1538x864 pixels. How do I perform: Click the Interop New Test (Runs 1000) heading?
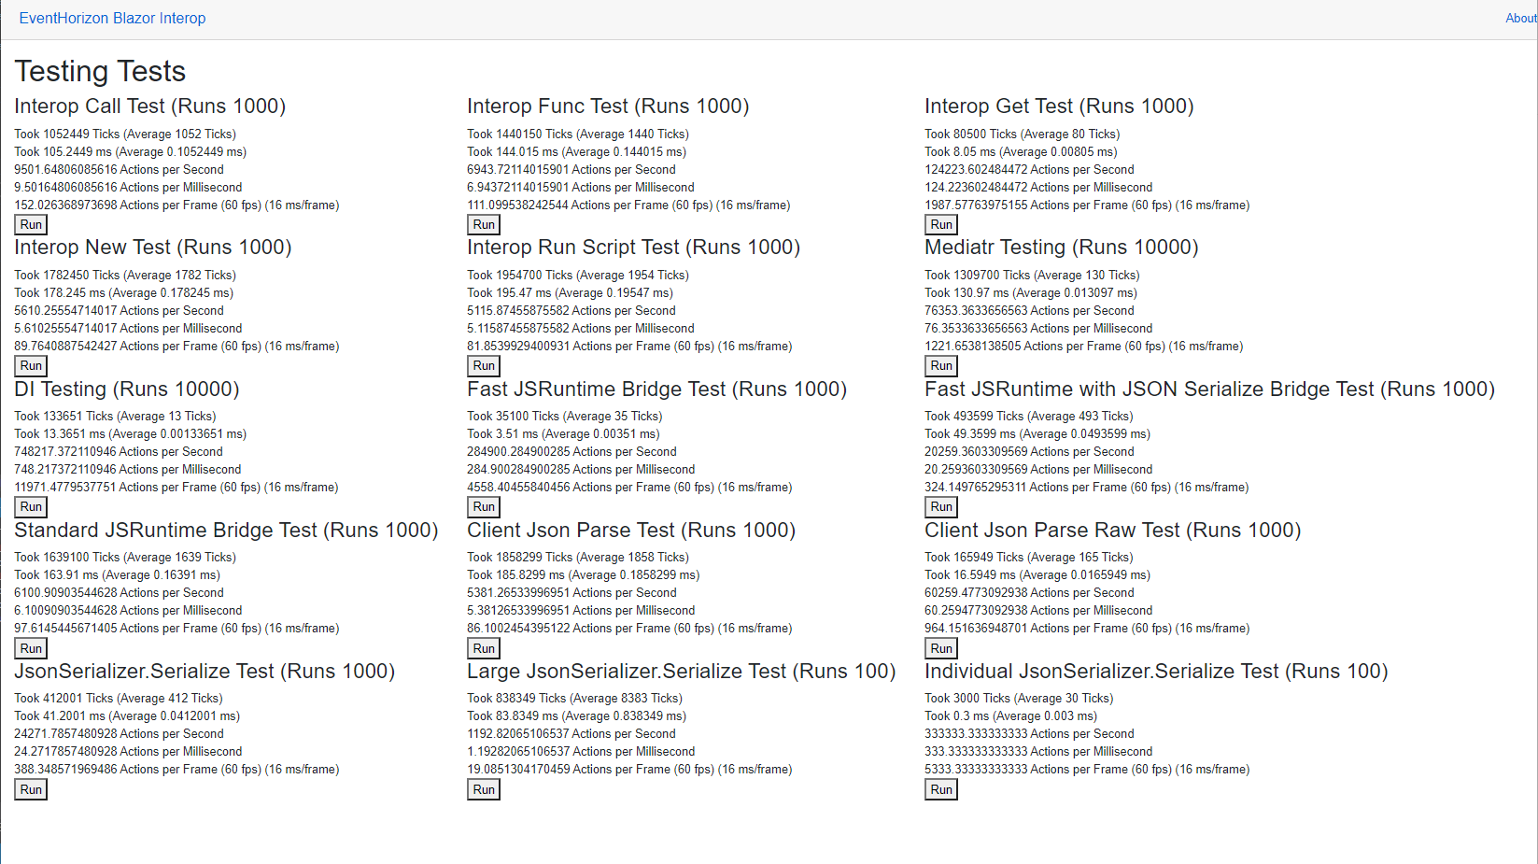point(153,248)
